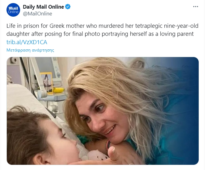Screen dimensions: 207x170
Task: Click the blue verified checkmark badge
Action: click(68, 6)
